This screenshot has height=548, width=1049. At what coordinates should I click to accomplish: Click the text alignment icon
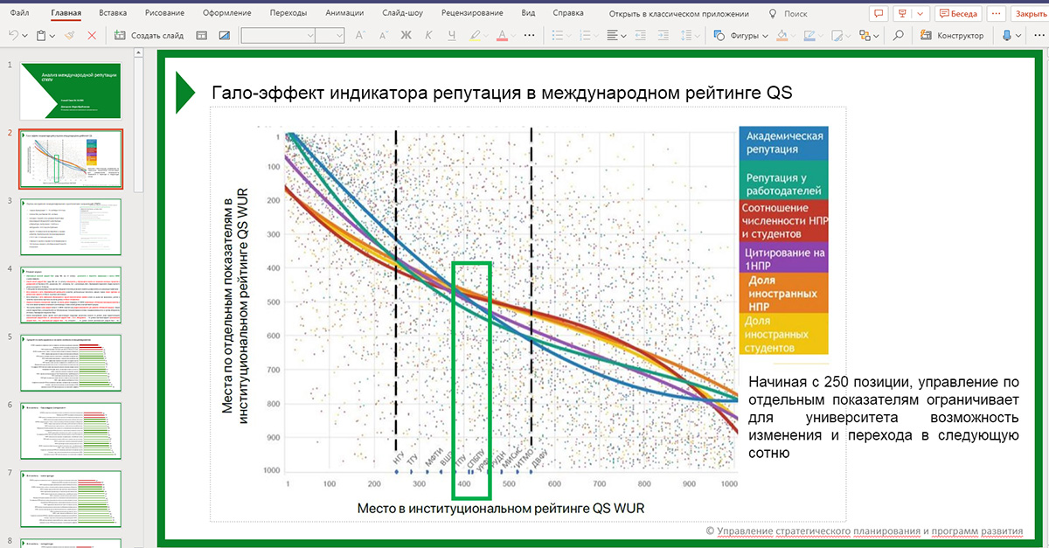click(x=613, y=36)
